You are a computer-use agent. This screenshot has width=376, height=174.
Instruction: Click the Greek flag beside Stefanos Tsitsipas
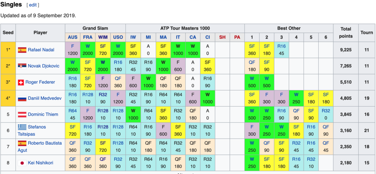click(x=22, y=127)
